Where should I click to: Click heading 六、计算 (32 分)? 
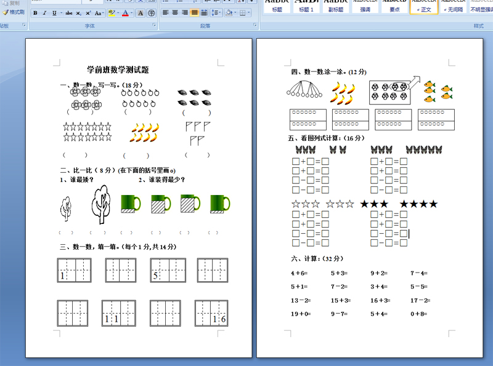tap(317, 258)
